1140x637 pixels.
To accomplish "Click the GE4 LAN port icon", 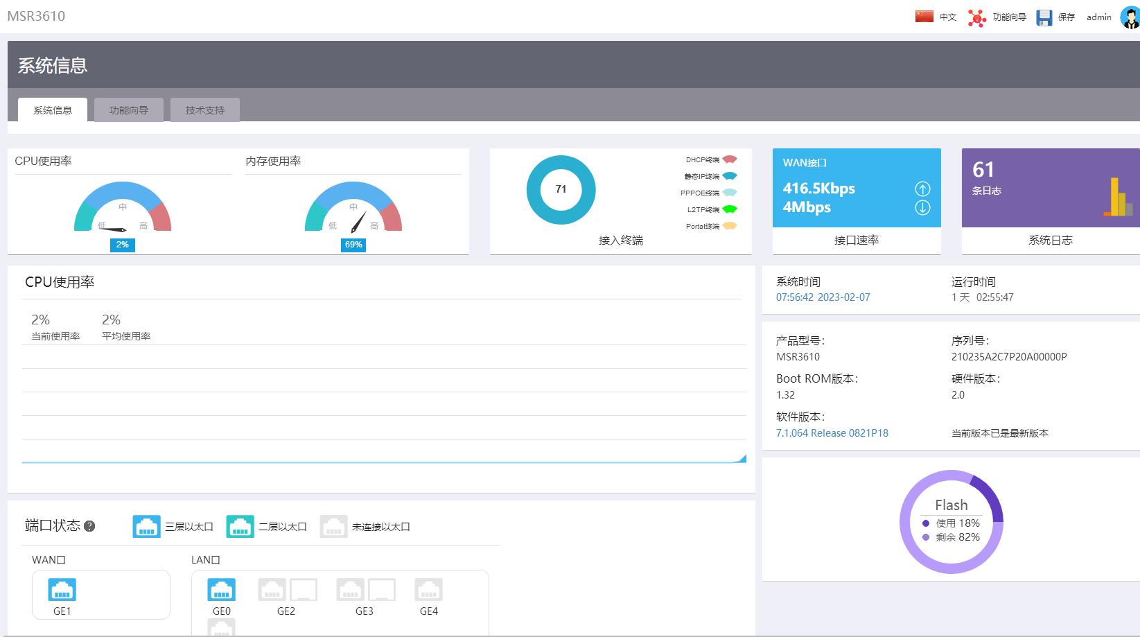I will point(428,590).
